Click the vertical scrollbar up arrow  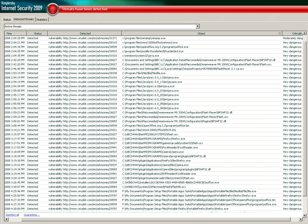(304, 33)
